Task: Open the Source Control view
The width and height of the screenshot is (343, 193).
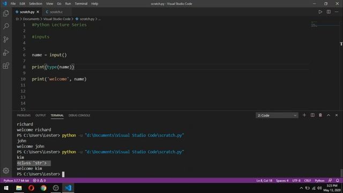Action: click(6, 39)
